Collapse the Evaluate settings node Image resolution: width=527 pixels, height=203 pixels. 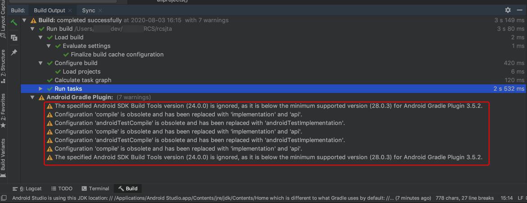(x=49, y=46)
